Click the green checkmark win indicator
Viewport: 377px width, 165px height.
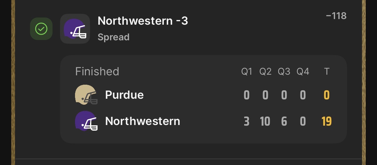pyautogui.click(x=41, y=29)
